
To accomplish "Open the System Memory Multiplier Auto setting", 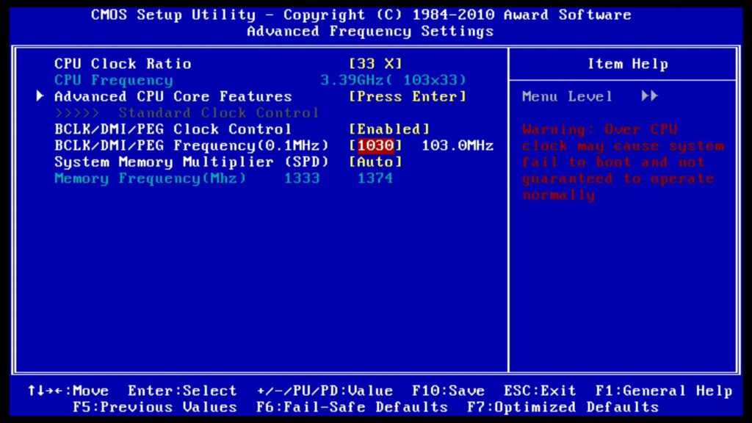I will coord(375,162).
